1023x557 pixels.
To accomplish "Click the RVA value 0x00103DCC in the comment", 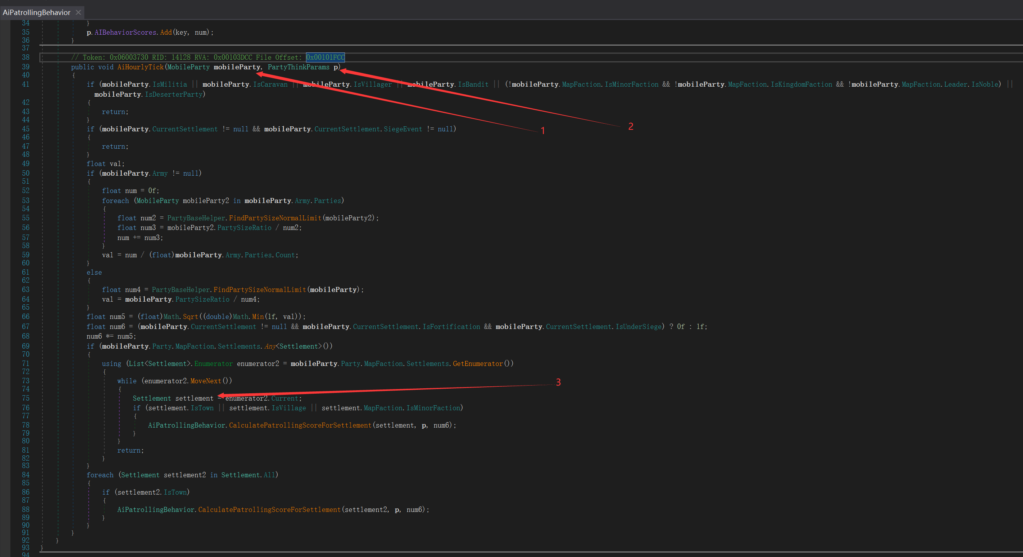I will tap(233, 57).
